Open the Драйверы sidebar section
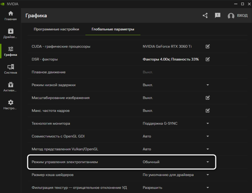The image size is (252, 193). coord(11,34)
